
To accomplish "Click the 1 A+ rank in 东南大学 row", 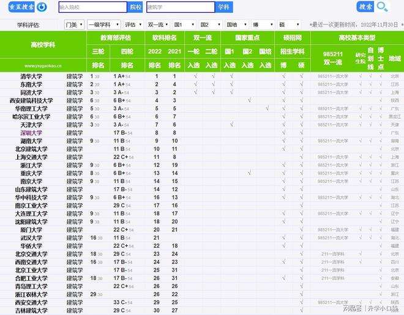I will point(122,84).
